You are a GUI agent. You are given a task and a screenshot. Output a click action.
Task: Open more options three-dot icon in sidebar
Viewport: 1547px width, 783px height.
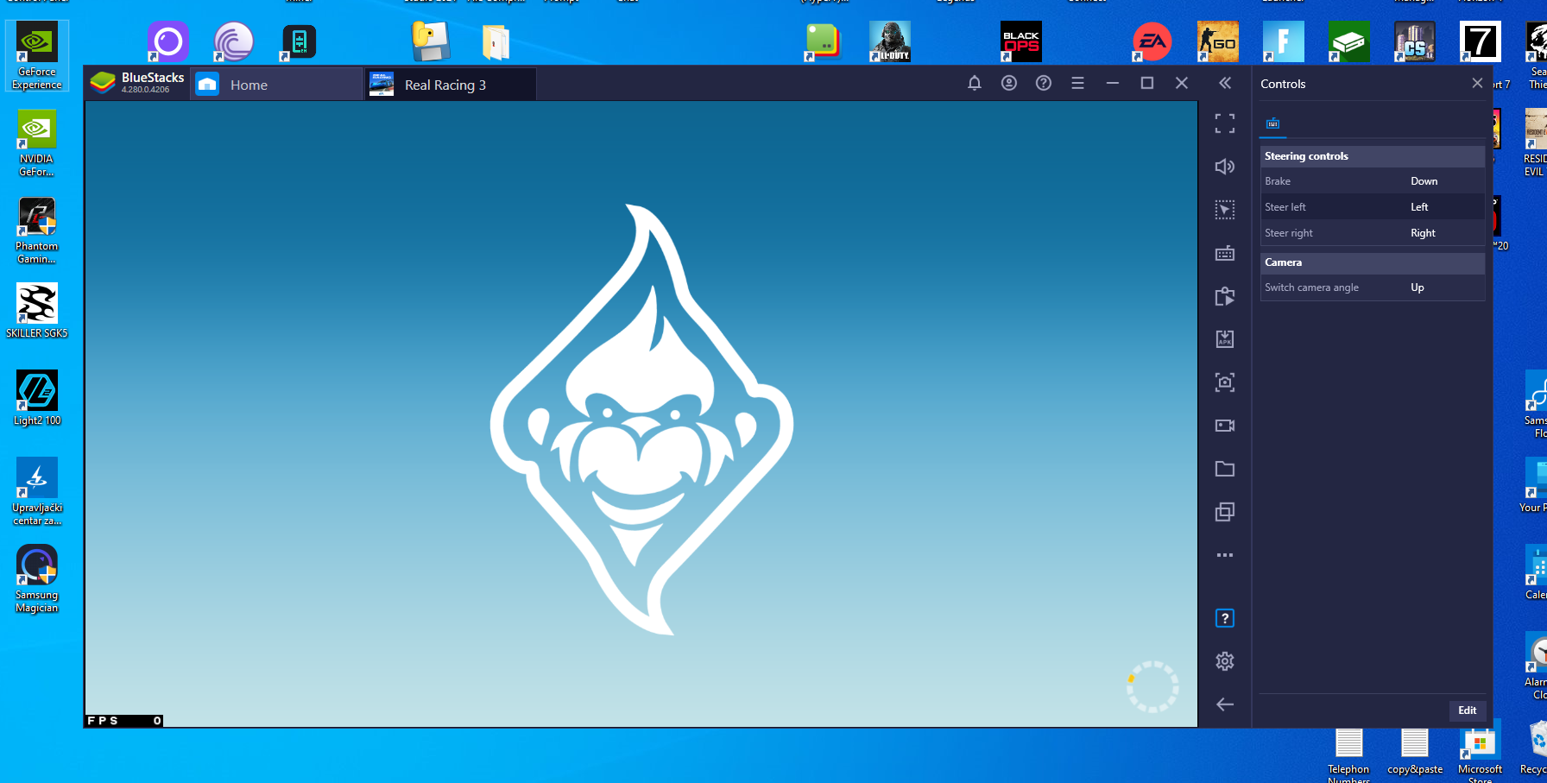(1225, 555)
